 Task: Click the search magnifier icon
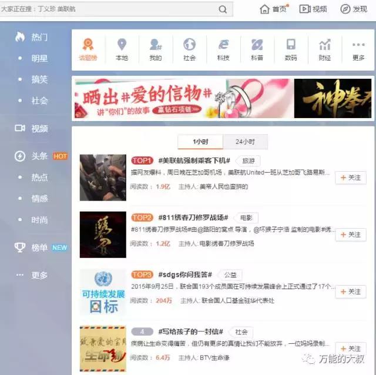[x=223, y=9]
